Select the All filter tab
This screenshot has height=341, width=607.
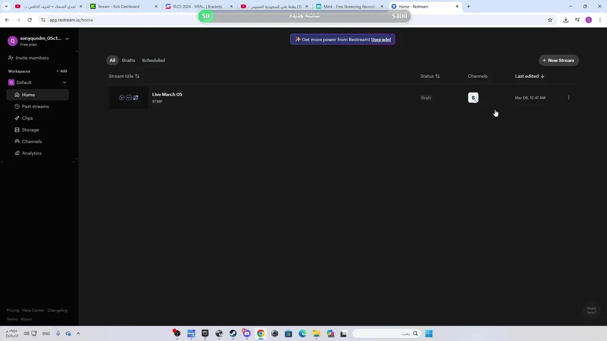pos(112,60)
